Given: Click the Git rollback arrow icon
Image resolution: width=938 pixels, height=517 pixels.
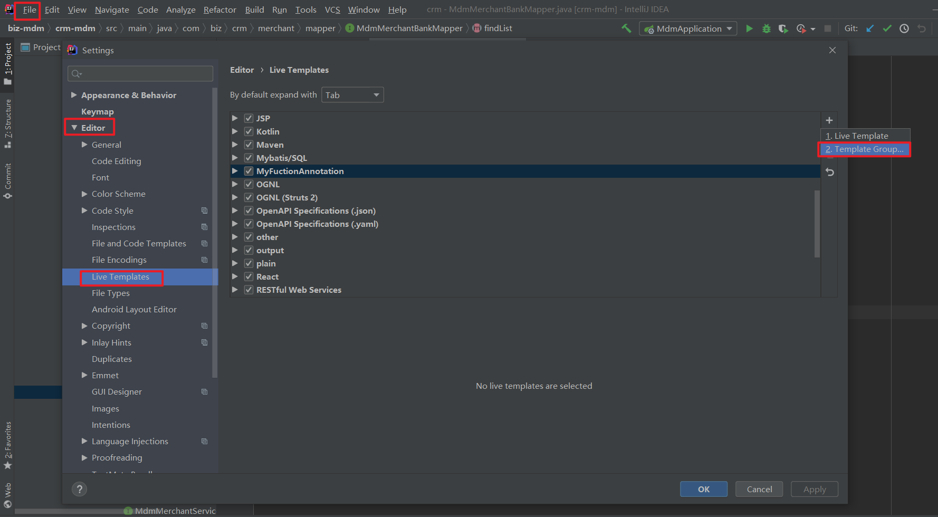Looking at the screenshot, I should [922, 28].
